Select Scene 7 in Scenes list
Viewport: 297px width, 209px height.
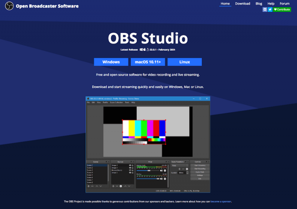coord(97,180)
